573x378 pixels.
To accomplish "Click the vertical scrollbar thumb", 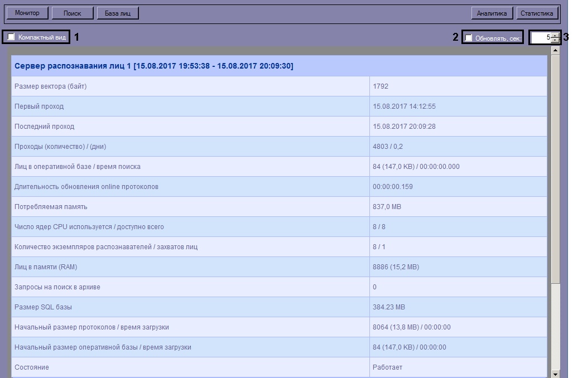I will coord(555,167).
